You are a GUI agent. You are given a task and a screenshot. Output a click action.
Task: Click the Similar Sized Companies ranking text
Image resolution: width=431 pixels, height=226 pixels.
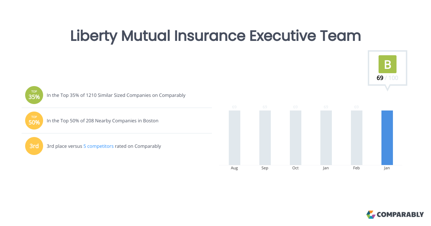[116, 95]
